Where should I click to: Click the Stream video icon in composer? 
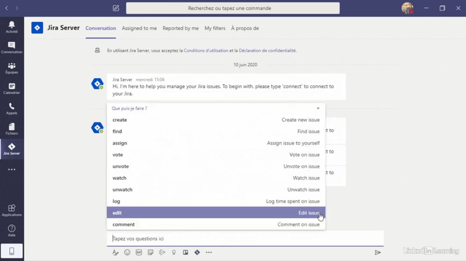coord(162,252)
